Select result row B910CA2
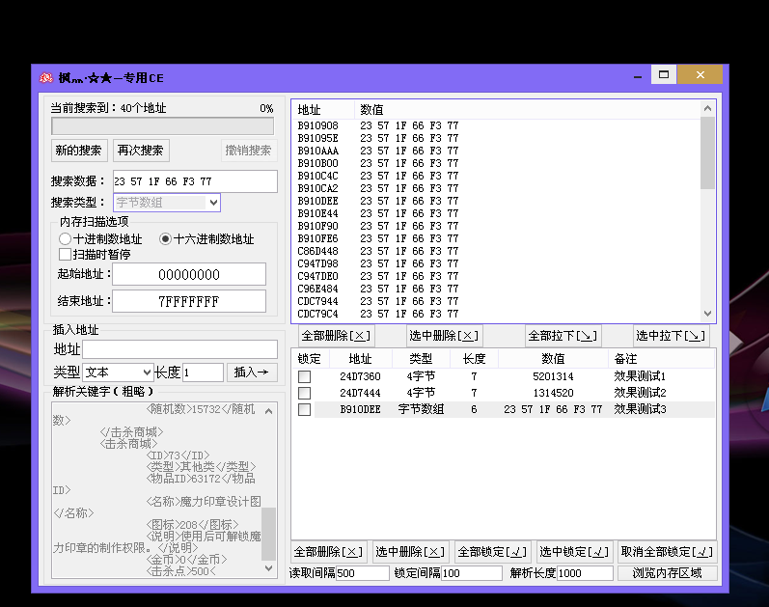769x607 pixels. tap(497, 188)
